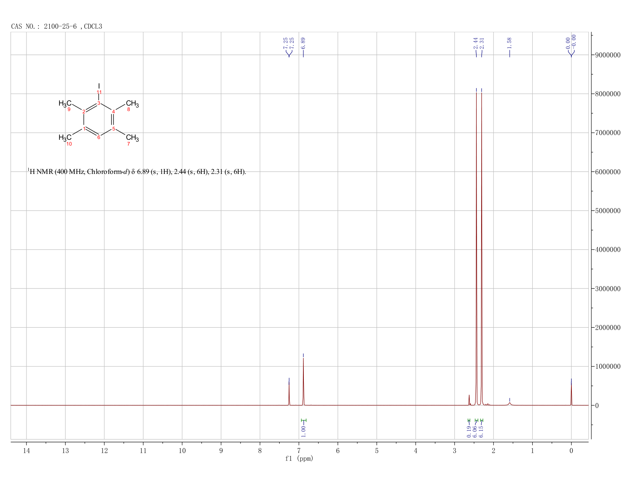Click the 1 ppm tick label on x-axis

point(532,450)
